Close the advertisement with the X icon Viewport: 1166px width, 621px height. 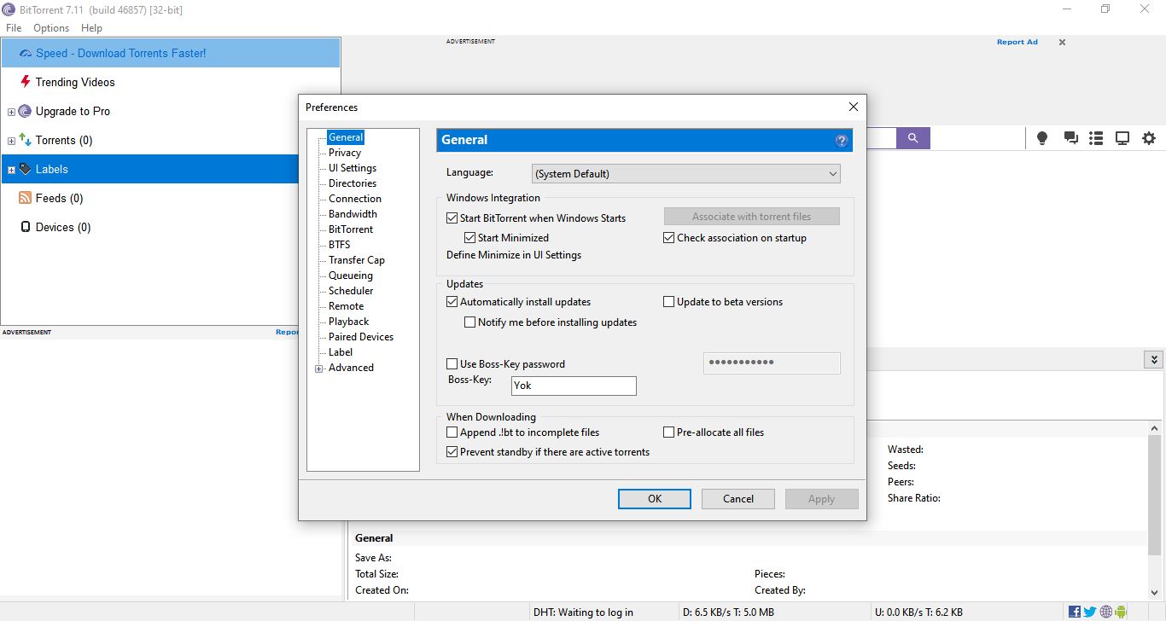1062,42
